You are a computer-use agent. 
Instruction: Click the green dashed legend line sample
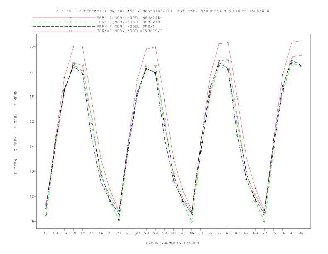pyautogui.click(x=64, y=22)
